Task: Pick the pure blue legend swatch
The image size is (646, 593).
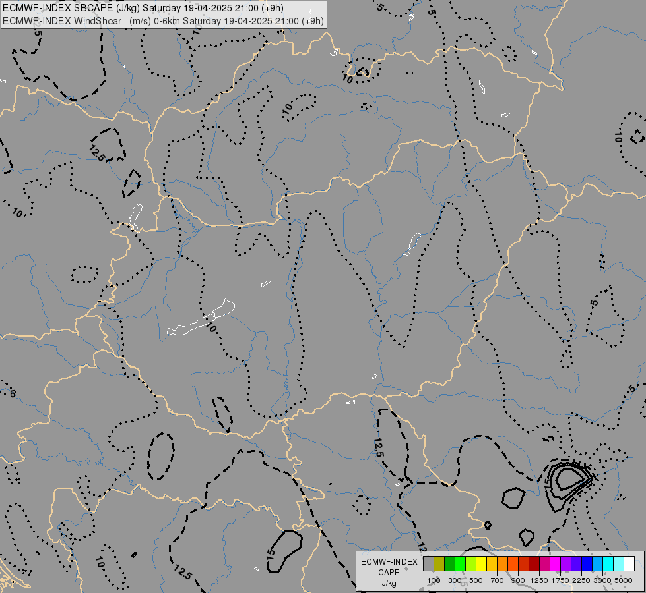Action: pyautogui.click(x=587, y=564)
